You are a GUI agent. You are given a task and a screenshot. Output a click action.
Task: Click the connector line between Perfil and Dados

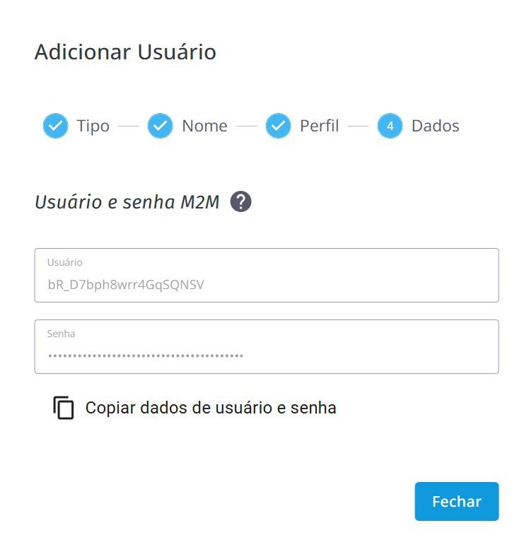coord(359,127)
